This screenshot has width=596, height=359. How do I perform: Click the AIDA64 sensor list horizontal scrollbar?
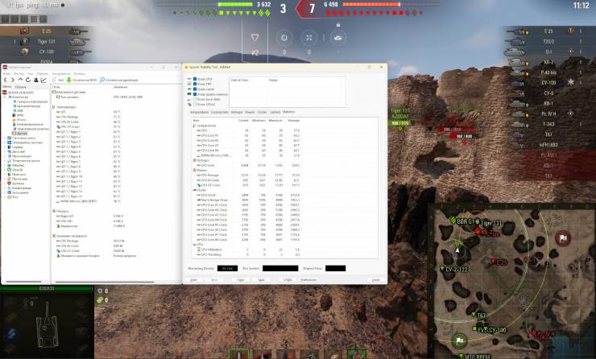pyautogui.click(x=105, y=282)
